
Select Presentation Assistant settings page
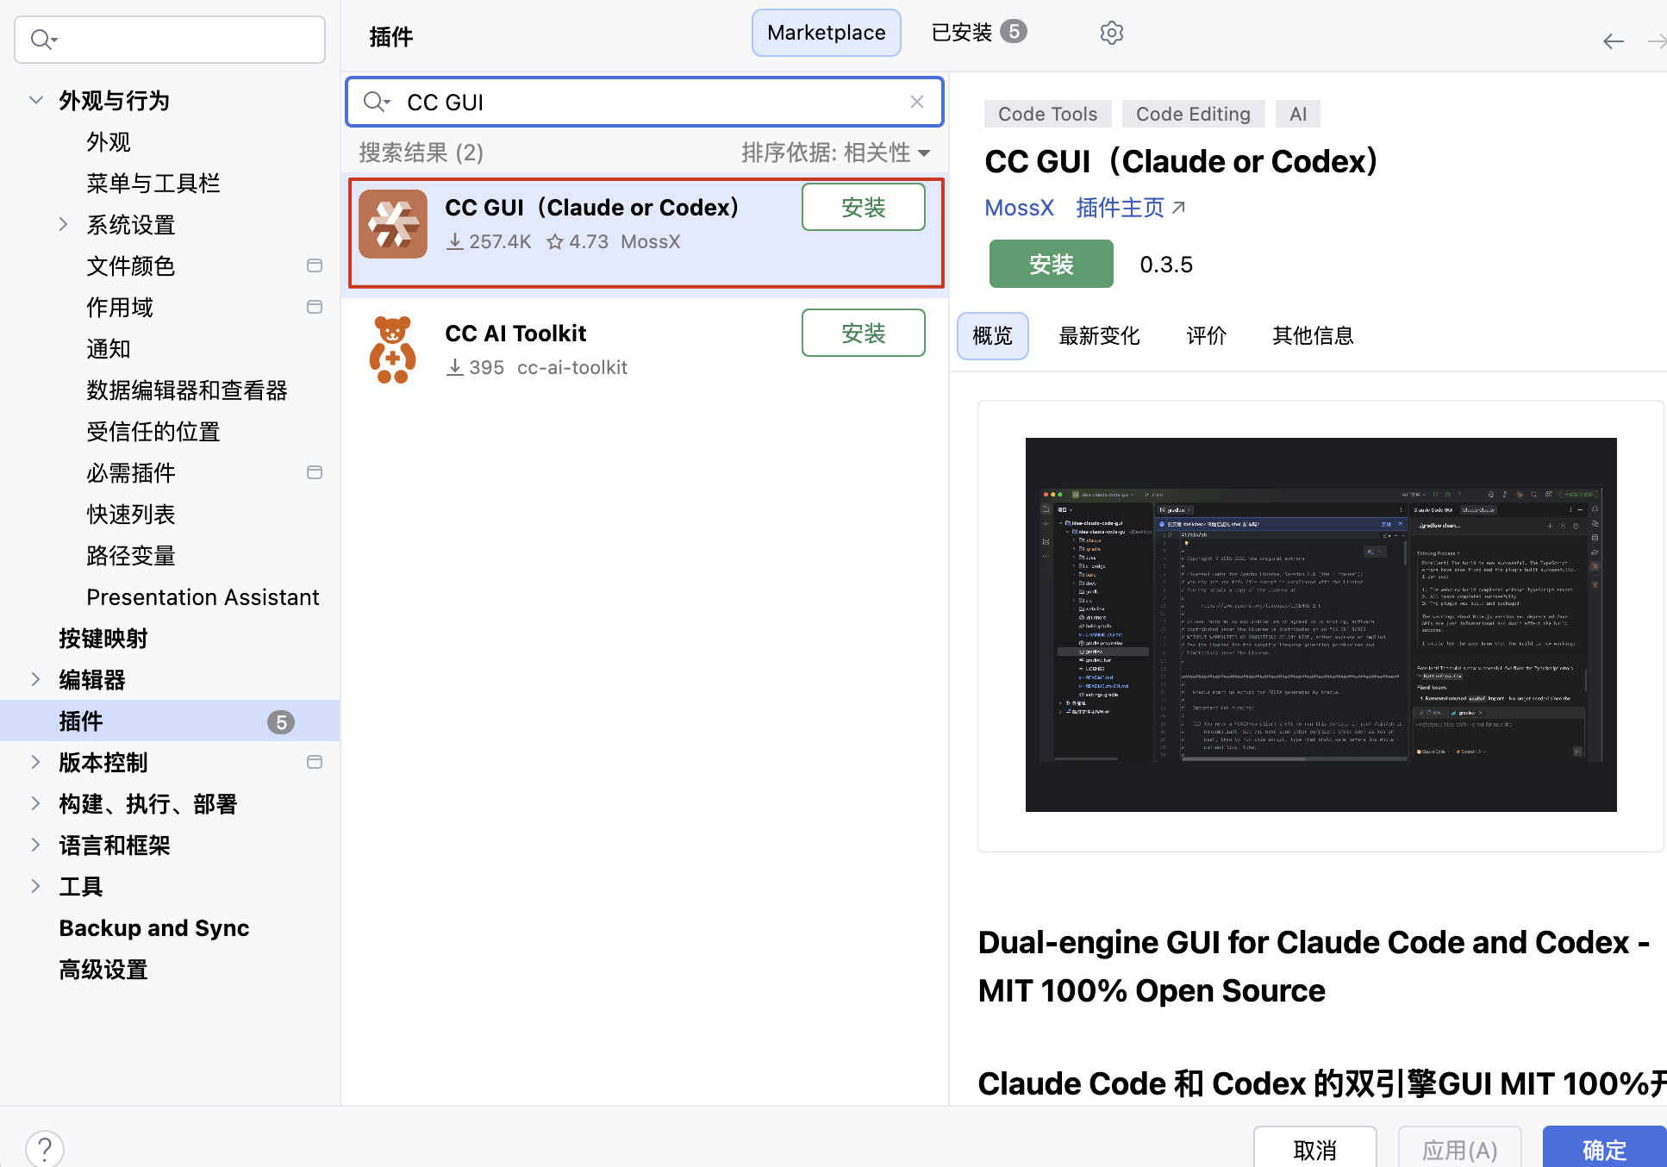coord(203,596)
